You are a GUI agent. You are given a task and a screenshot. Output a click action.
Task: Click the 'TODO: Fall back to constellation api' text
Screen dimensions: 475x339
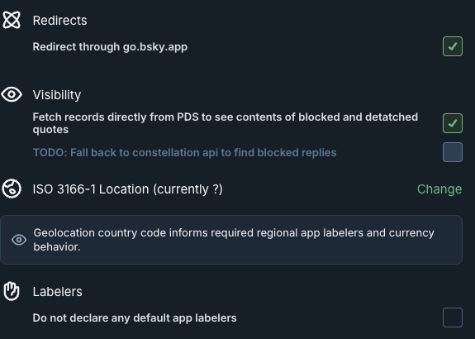click(184, 152)
